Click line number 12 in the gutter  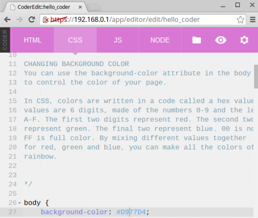pyautogui.click(x=12, y=73)
